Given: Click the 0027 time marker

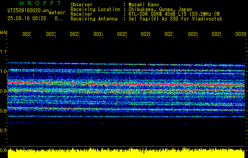Looking at the screenshot, I should click(x=170, y=34).
